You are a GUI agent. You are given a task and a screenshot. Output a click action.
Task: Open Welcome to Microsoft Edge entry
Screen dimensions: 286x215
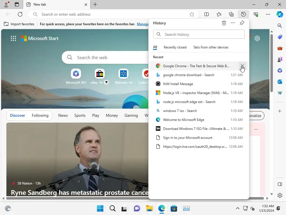tap(199, 120)
